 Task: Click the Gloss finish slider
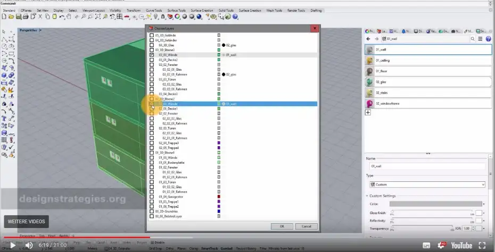432,212
